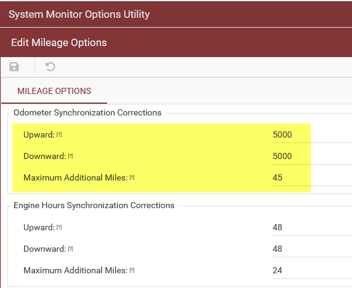Edit Engine Hours Upward field showing 48
The width and height of the screenshot is (352, 288).
tap(311, 228)
